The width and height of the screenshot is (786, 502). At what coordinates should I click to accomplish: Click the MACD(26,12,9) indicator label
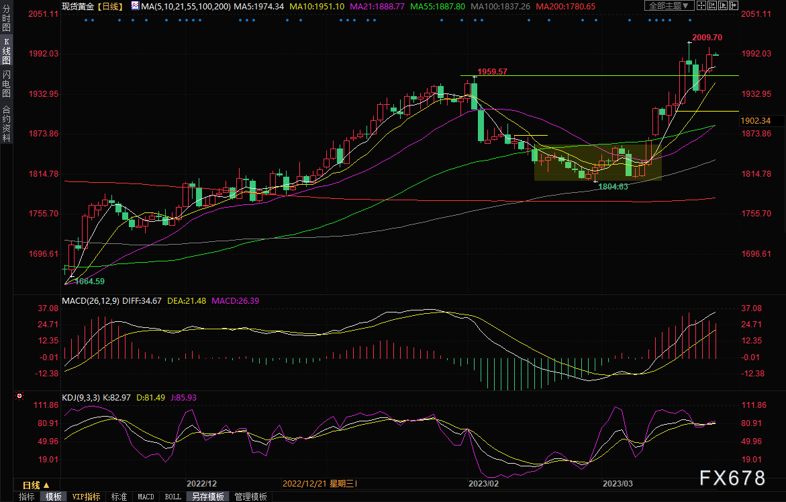91,300
